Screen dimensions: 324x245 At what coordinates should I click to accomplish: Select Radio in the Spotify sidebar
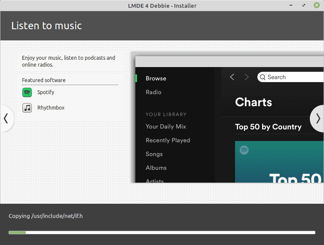153,92
